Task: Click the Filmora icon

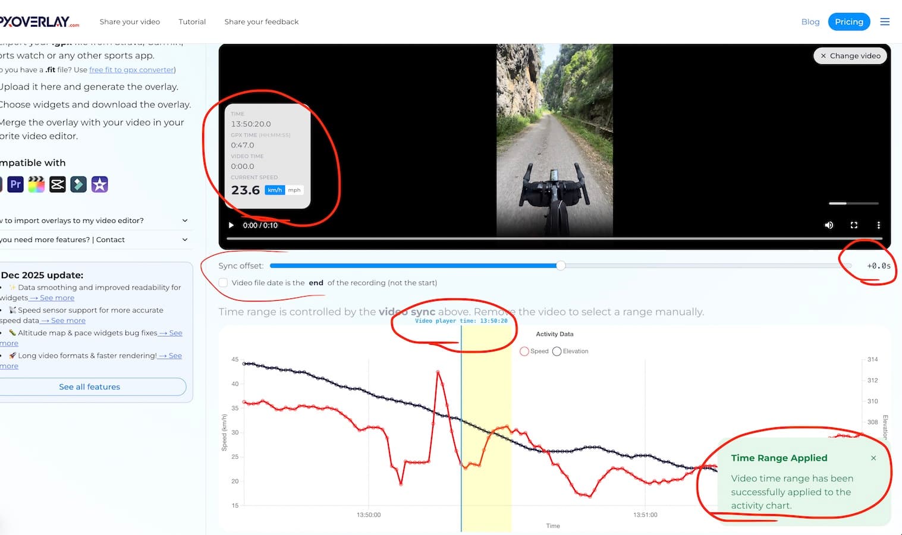Action: coord(78,184)
